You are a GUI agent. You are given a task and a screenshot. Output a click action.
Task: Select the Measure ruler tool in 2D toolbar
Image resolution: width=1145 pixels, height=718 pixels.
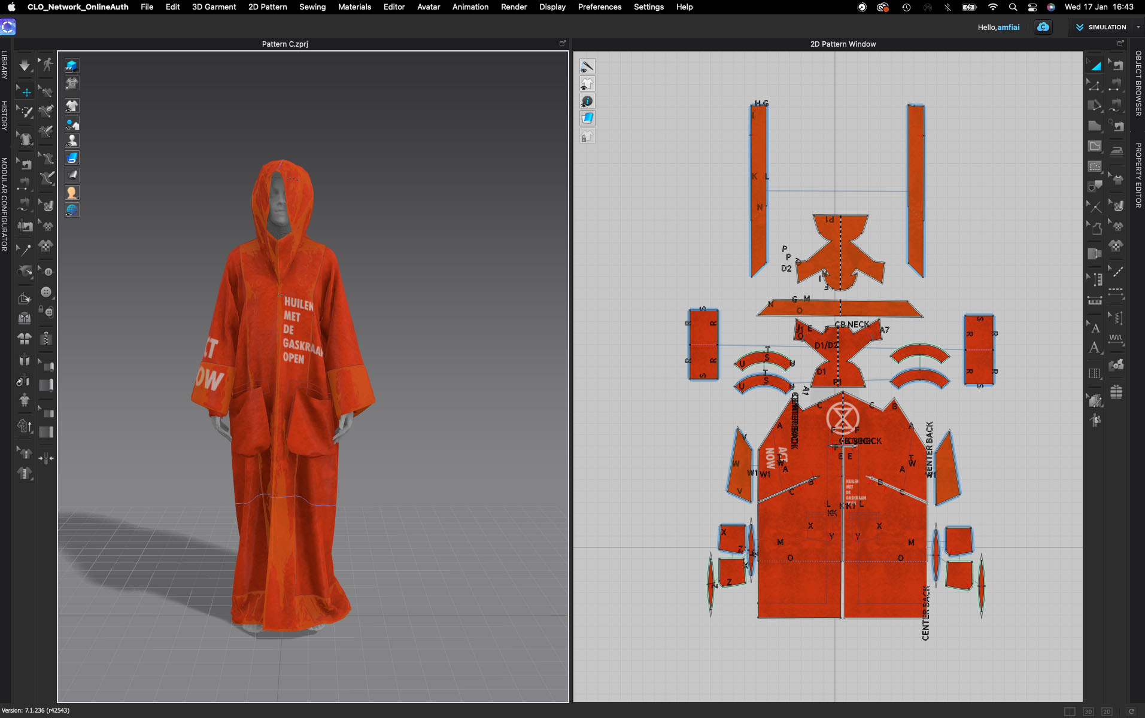(1094, 301)
